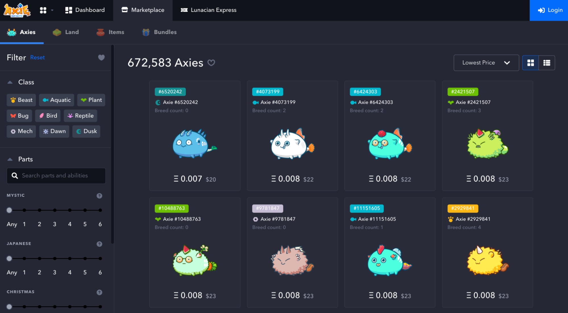
Task: Collapse the Class filter section
Action: click(10, 82)
